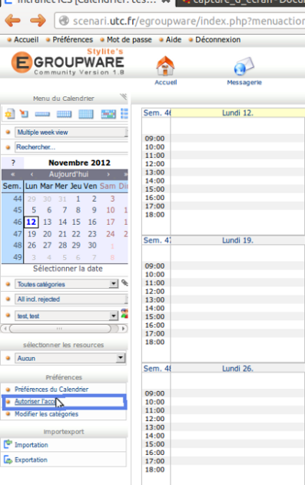The height and width of the screenshot is (485, 305).
Task: Click the Novembre 2012 title
Action: [79, 162]
